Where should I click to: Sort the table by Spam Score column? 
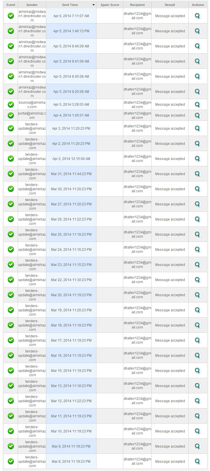click(x=110, y=5)
